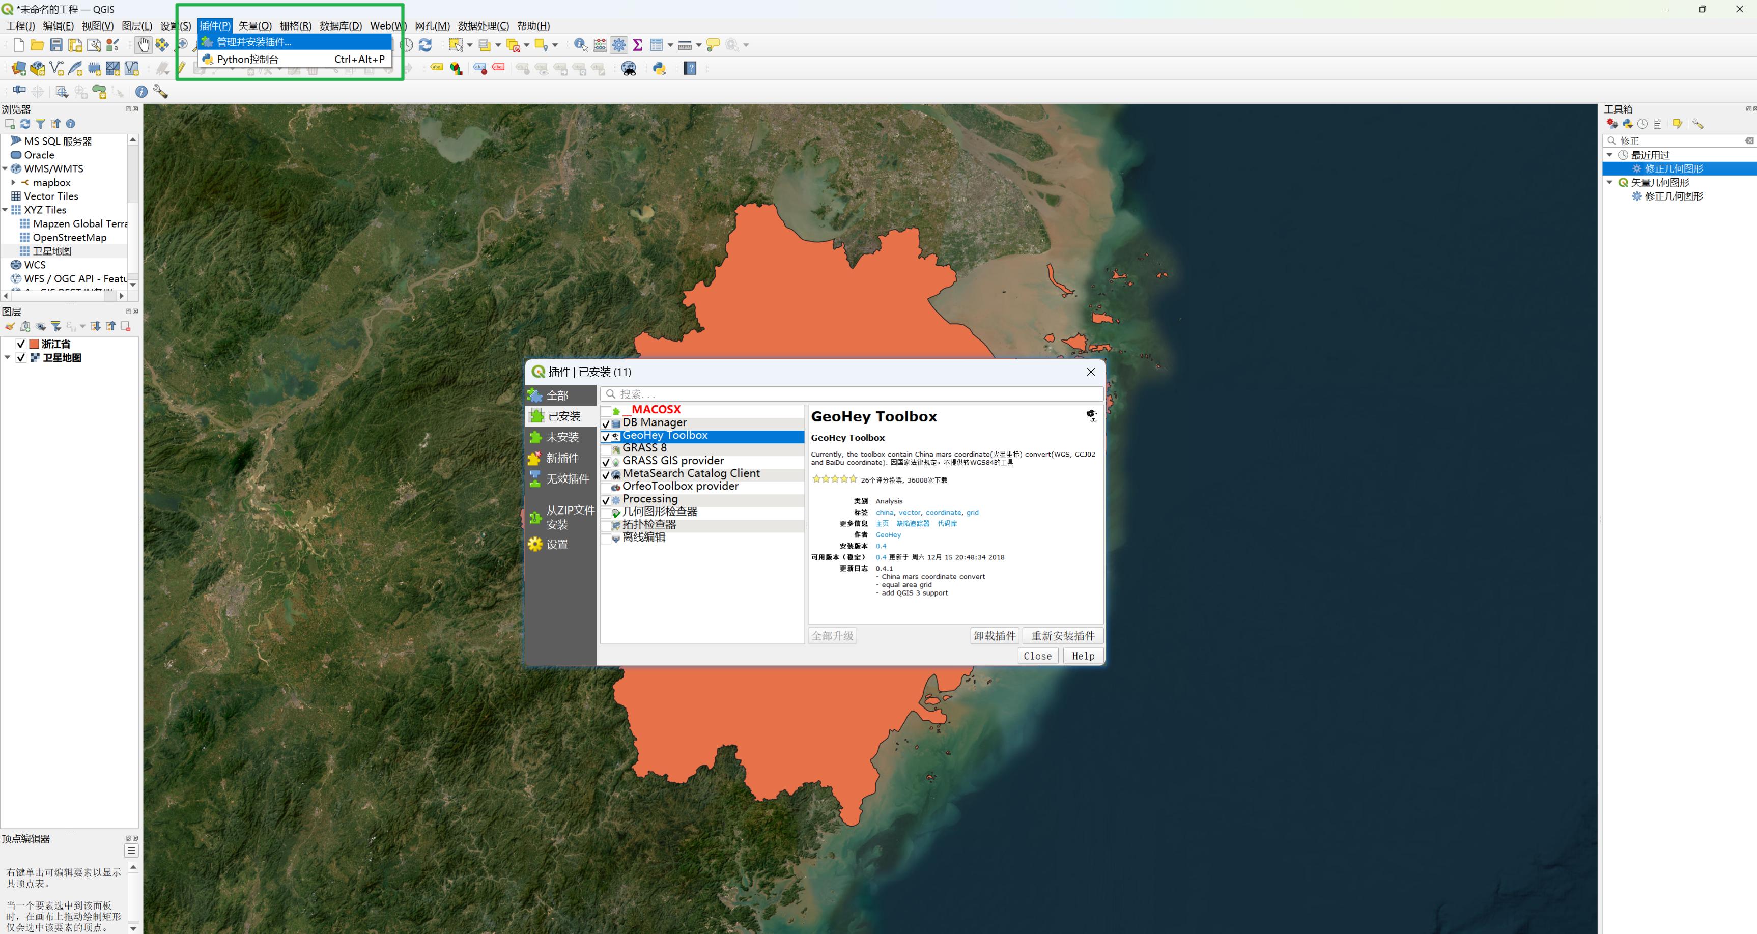Uncheck the DB Manager plugin checkbox
The image size is (1757, 934).
point(606,423)
